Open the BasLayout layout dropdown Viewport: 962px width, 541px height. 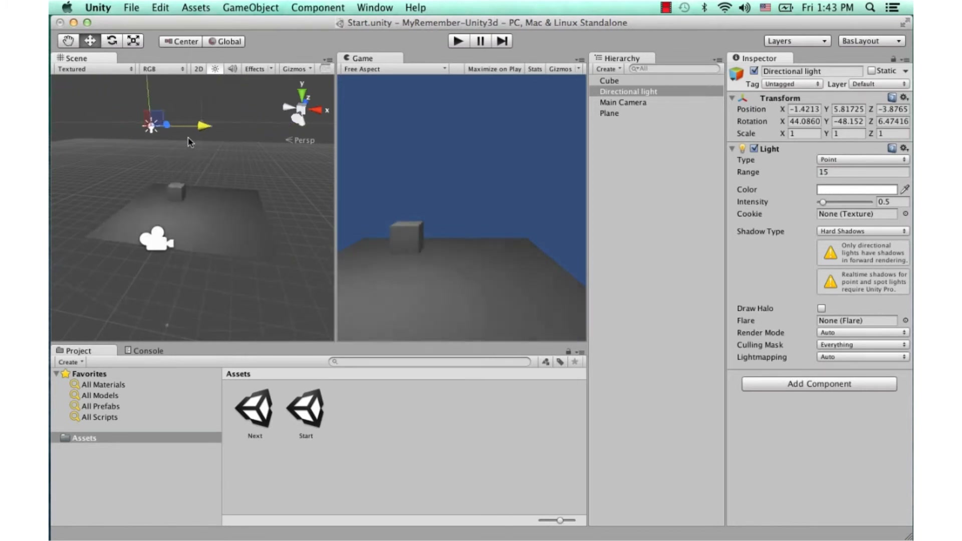tap(872, 41)
